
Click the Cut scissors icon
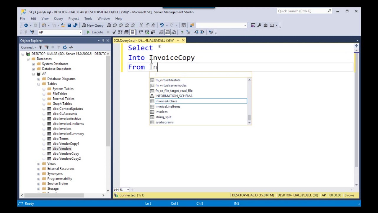[141, 25]
